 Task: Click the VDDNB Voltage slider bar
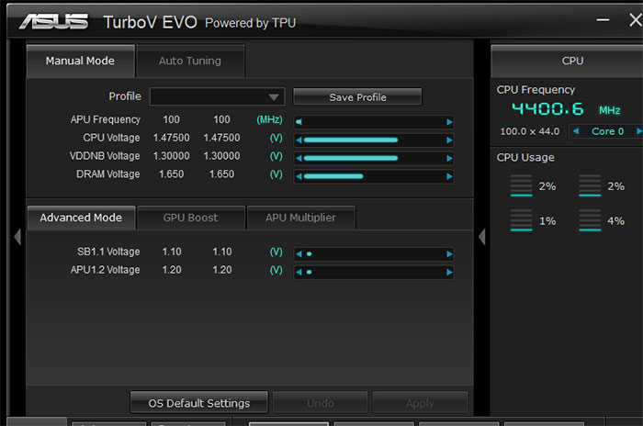click(x=351, y=158)
